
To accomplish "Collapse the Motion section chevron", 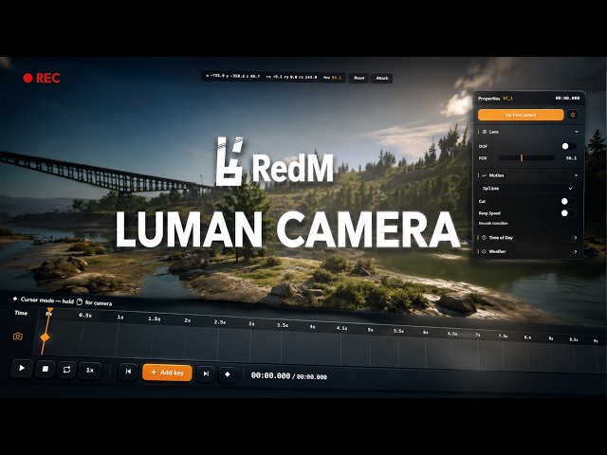I will [x=576, y=175].
